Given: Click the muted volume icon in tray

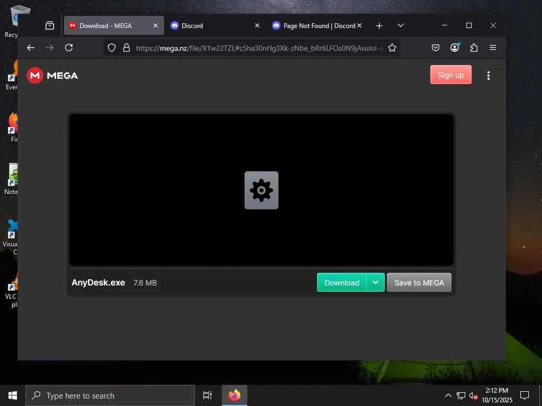Looking at the screenshot, I should tap(473, 395).
